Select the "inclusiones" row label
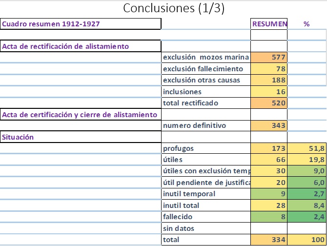Image resolution: width=327 pixels, height=246 pixels. click(205, 92)
